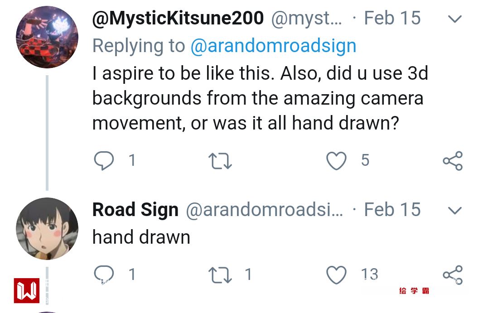Screen dimensions: 483x313
Task: Open the chevron menu on MysticKitsune200's tweet
Action: click(454, 19)
